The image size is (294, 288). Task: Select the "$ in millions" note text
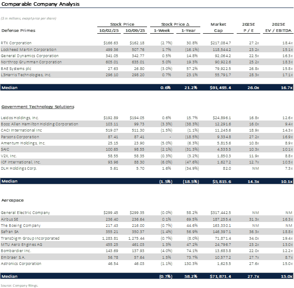click(28, 18)
